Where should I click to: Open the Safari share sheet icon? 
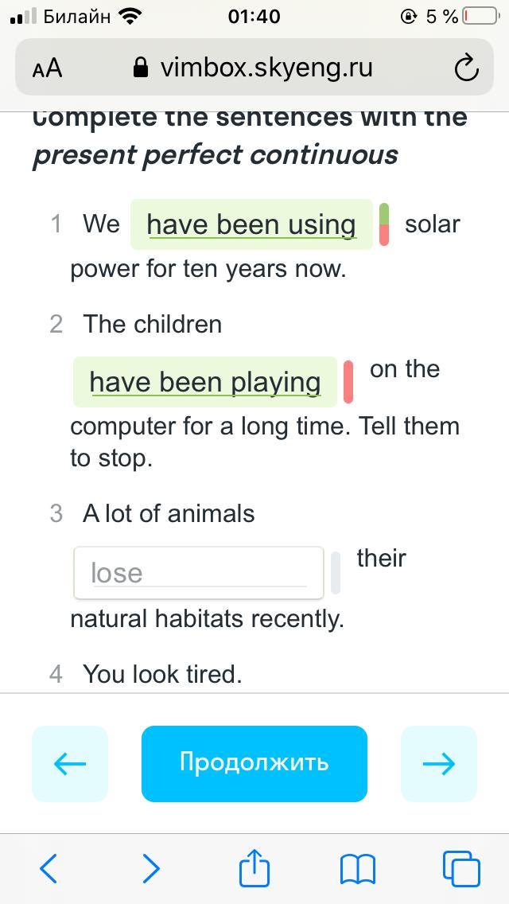coord(254,867)
